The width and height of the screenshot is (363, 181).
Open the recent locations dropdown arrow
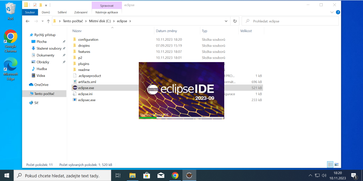coord(42,21)
